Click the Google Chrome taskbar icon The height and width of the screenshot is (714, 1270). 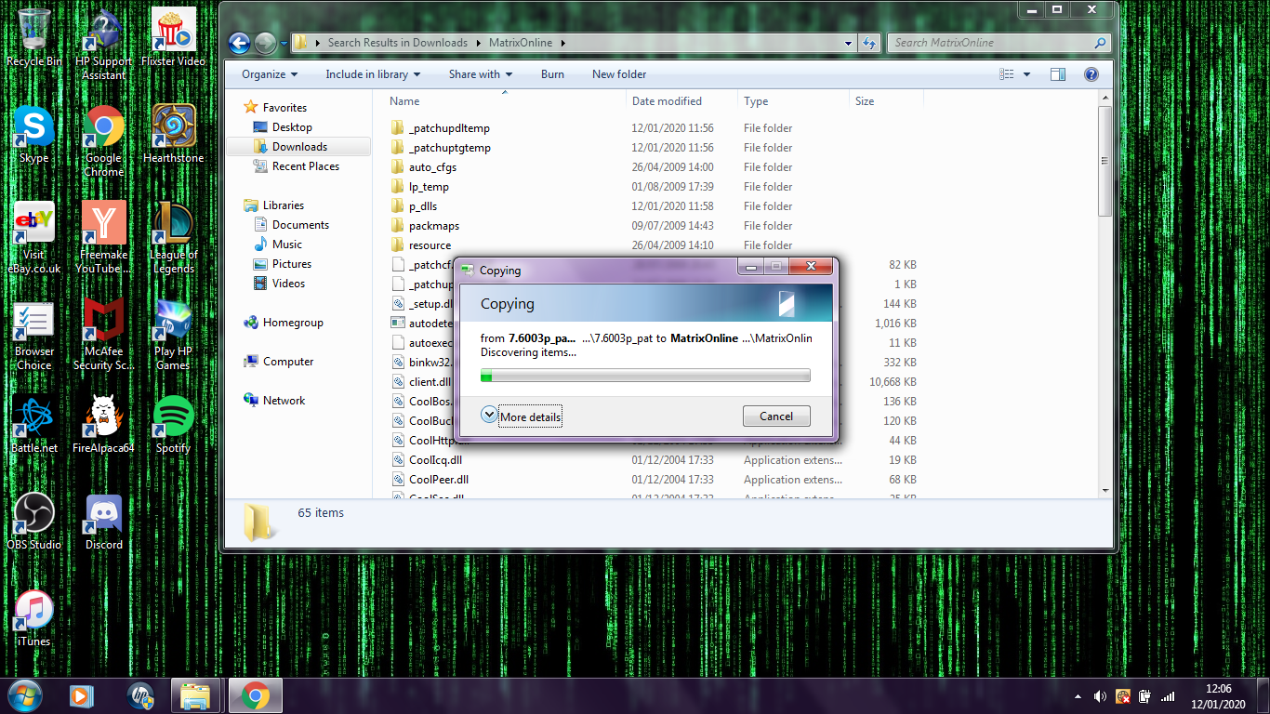pos(256,695)
